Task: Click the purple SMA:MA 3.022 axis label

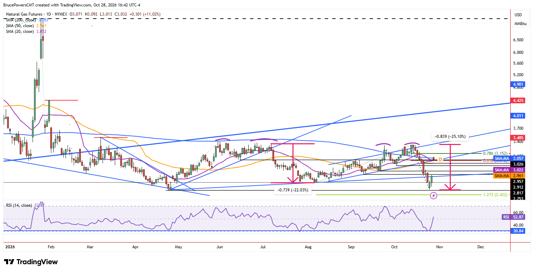Action: click(x=509, y=170)
